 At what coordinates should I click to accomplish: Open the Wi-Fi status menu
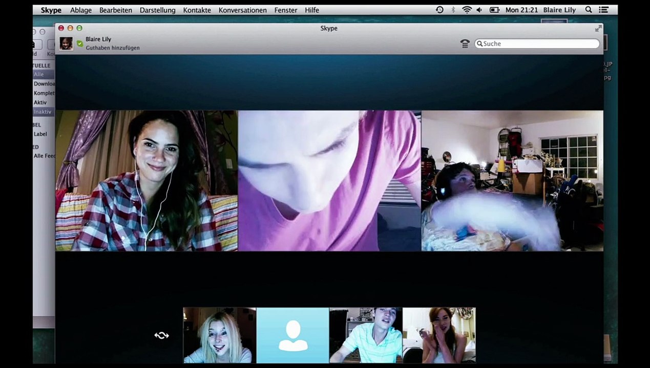(x=467, y=10)
